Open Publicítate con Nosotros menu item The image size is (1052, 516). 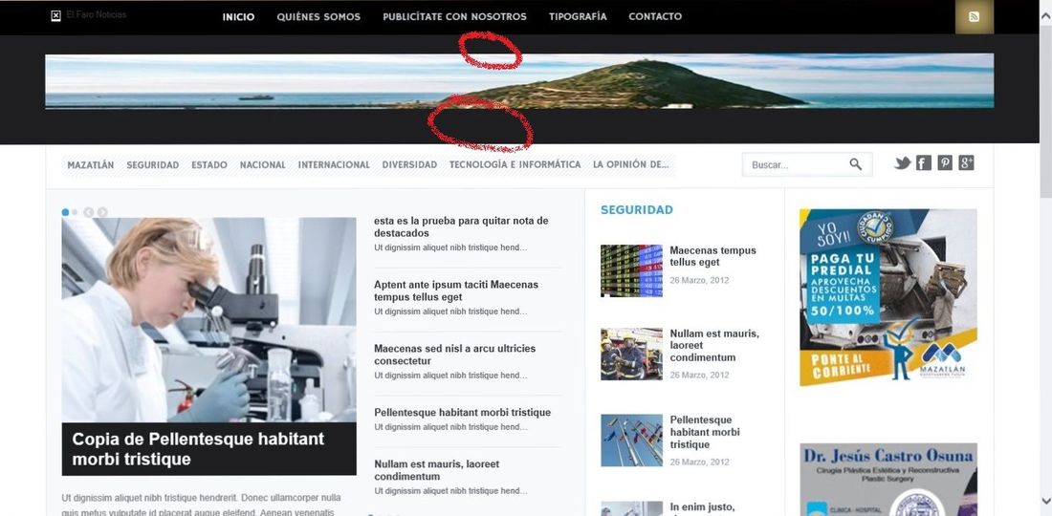pos(455,17)
